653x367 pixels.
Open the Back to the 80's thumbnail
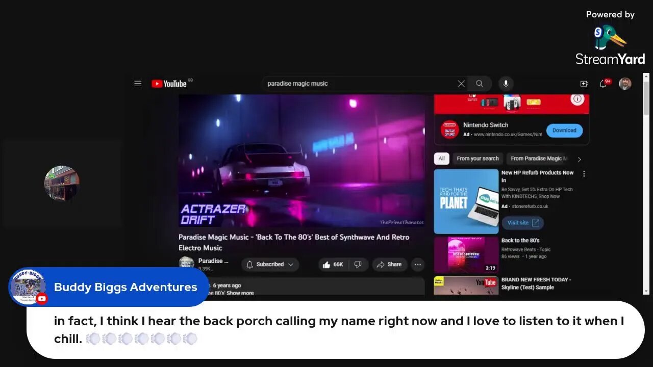[x=466, y=255]
